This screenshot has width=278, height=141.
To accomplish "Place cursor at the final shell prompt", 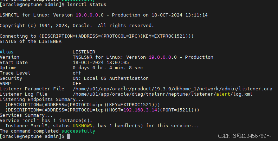I will [x=68, y=136].
